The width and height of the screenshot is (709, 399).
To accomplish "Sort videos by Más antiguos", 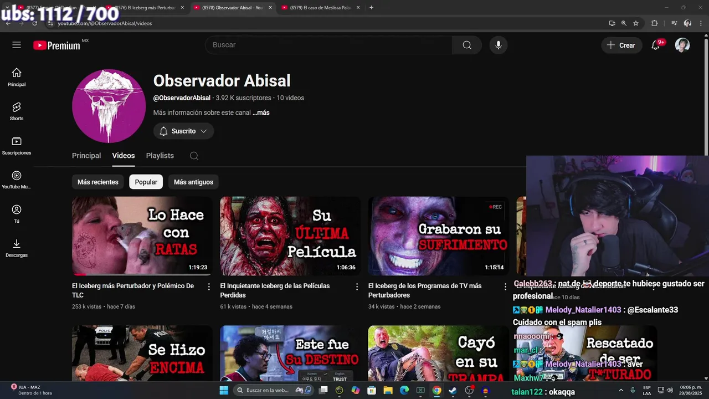I will click(x=193, y=182).
